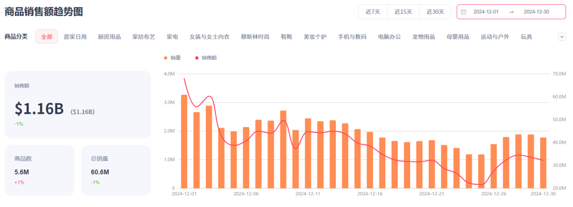
Task: Click the 商品销售额趋势图 title
Action: [44, 12]
